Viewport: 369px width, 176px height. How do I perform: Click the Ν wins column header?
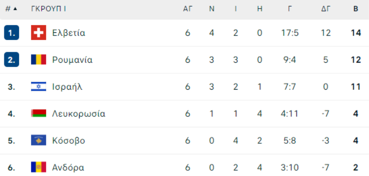[x=212, y=9]
